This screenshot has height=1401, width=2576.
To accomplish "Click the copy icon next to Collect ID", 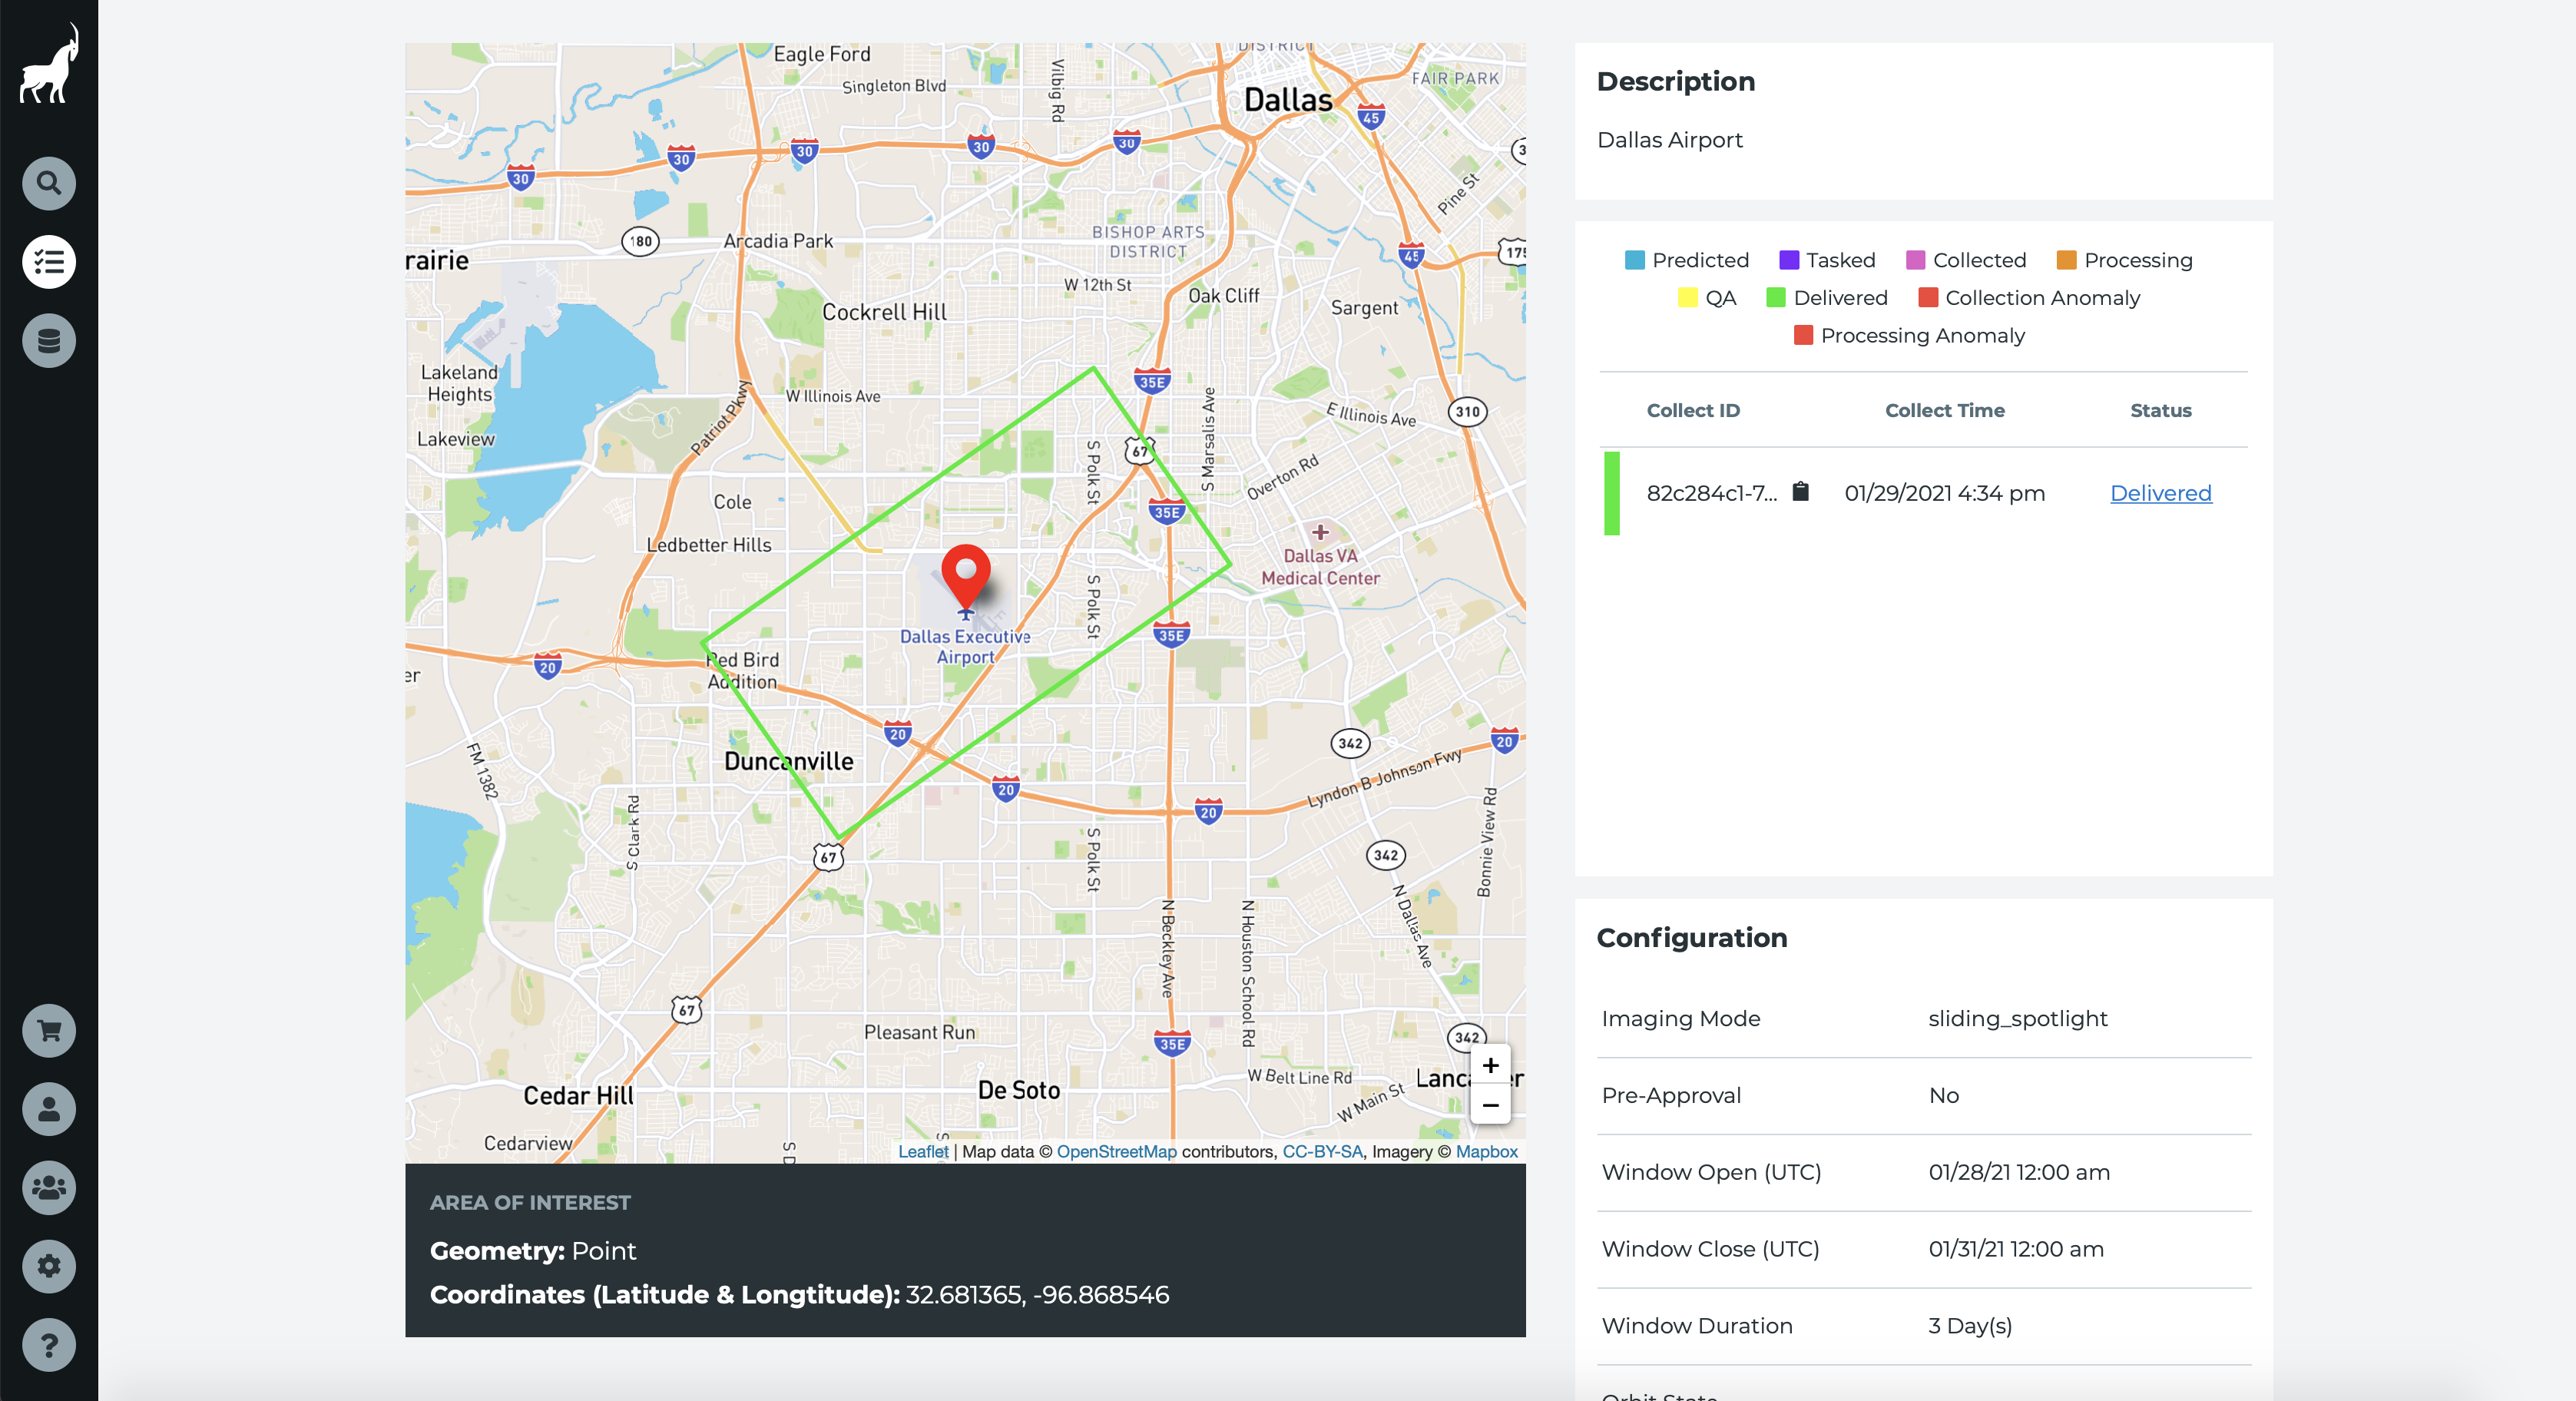I will [1800, 492].
